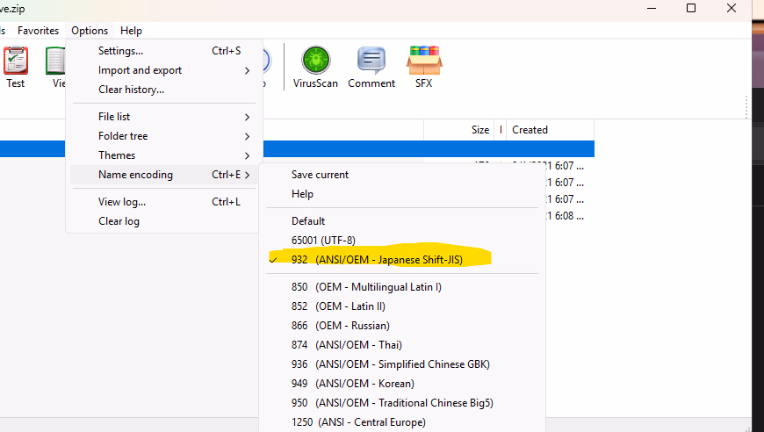The image size is (764, 432).
Task: Click the Comment toolbar icon
Action: (371, 67)
